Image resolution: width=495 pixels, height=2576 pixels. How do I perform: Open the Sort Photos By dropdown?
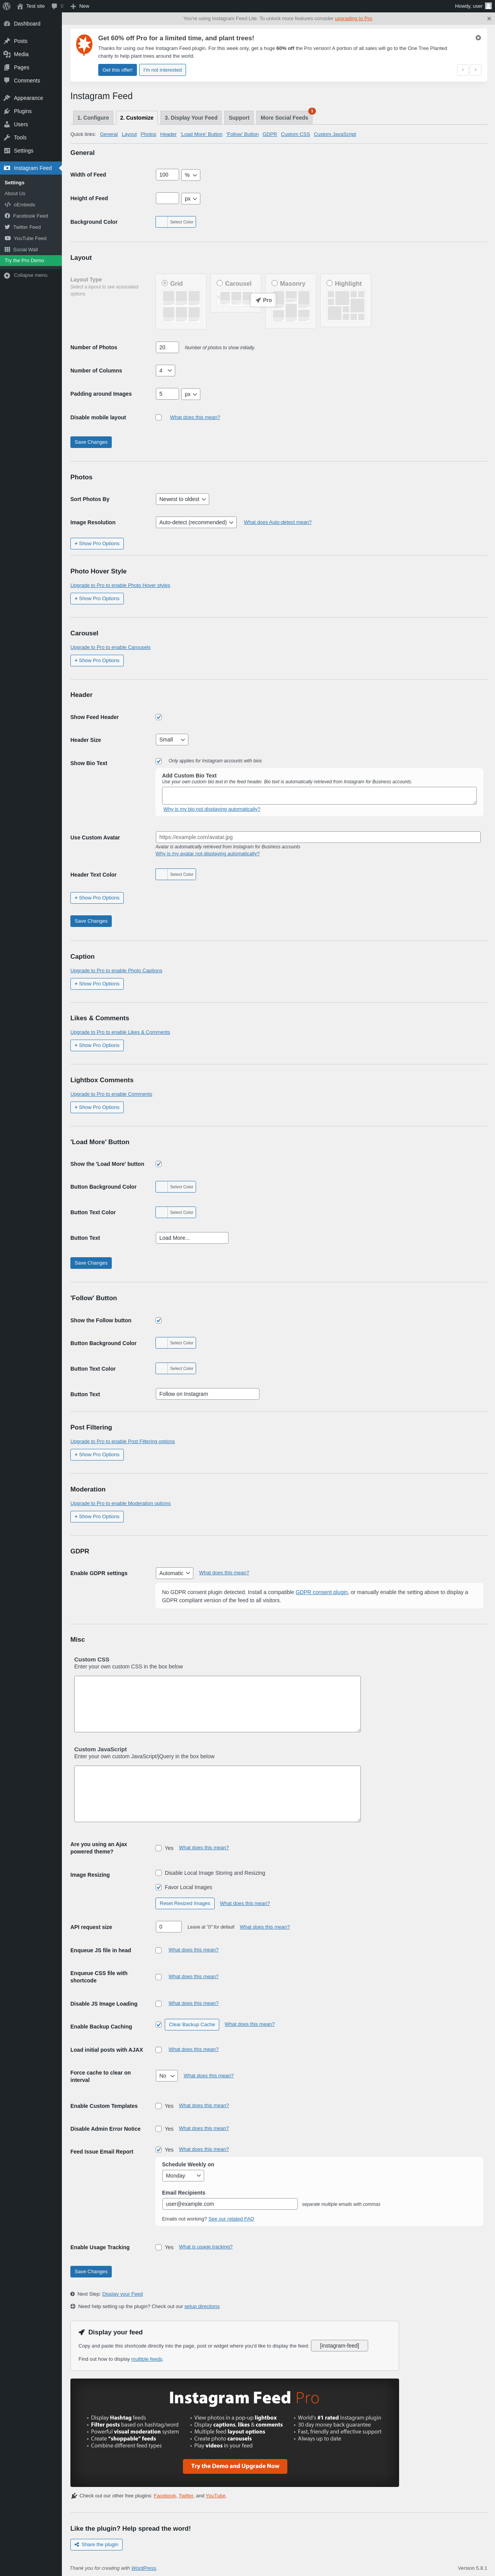click(183, 499)
